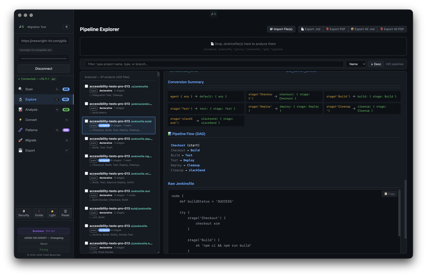This screenshot has height=277, width=427.
Task: Click the Export floppy disk icon in sidebar
Action: click(20, 150)
